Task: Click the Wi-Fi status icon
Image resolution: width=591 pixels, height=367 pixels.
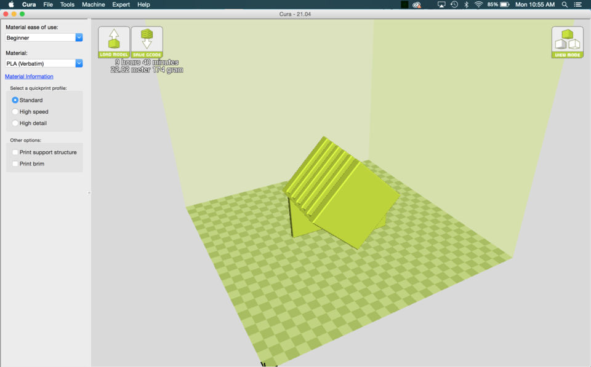Action: click(480, 4)
